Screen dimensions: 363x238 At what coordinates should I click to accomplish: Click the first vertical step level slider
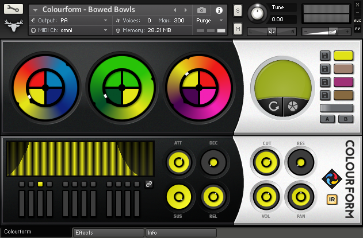coord(22,204)
